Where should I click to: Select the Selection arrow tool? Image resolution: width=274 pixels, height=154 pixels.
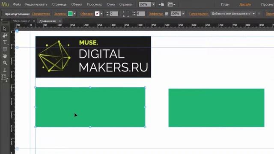[x=5, y=29]
